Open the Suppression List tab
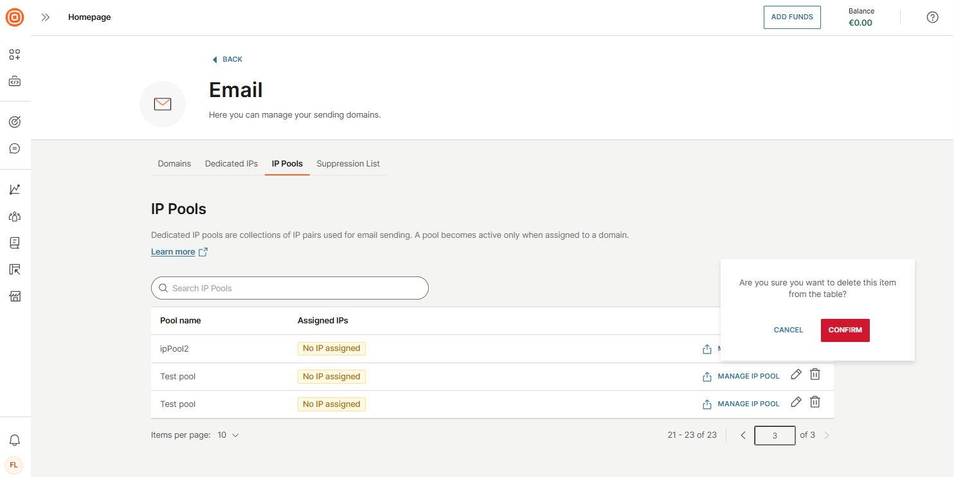 348,164
